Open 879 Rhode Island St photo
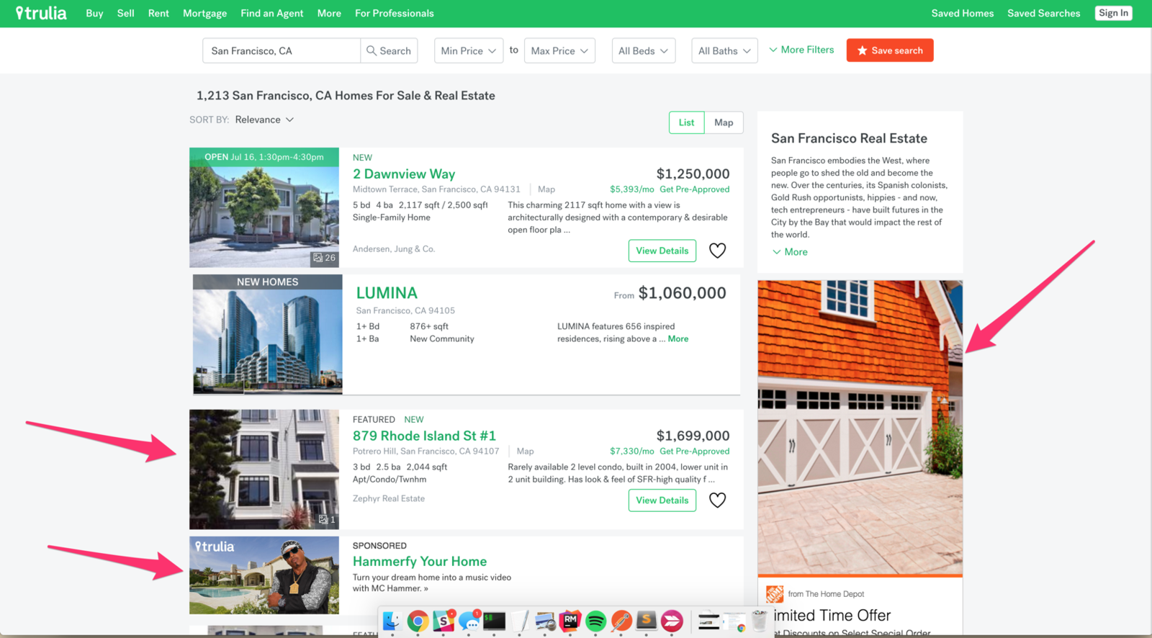1152x638 pixels. pos(264,469)
